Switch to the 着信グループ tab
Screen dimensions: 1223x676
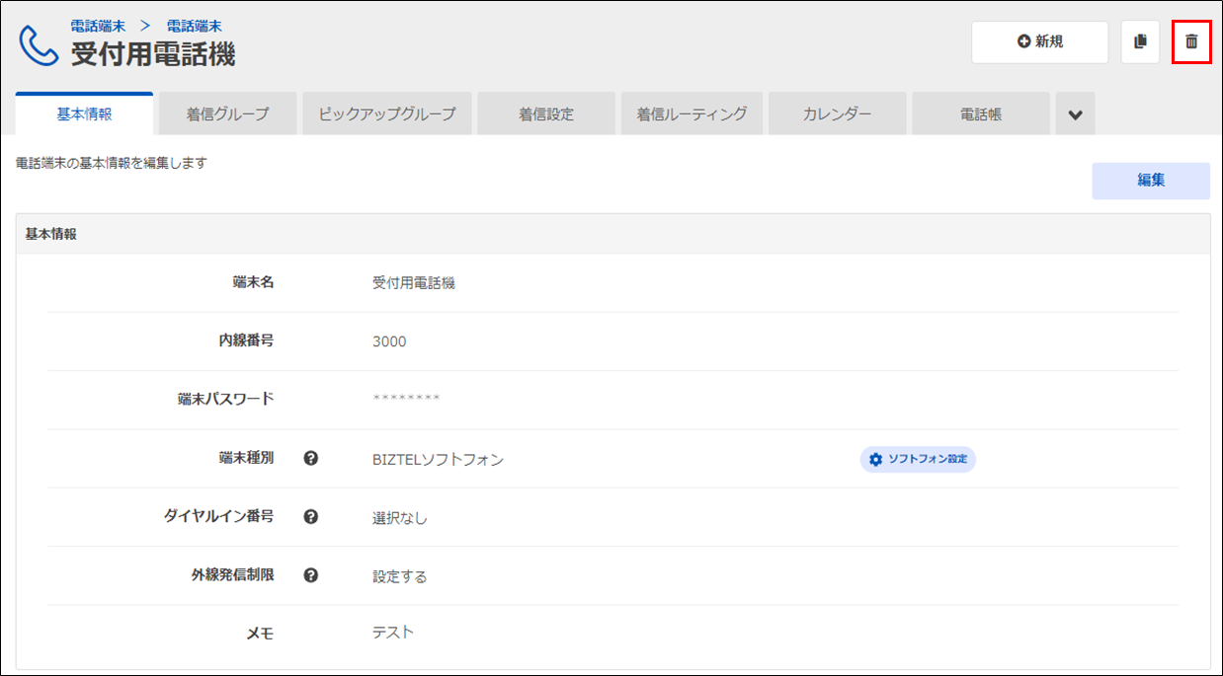tap(227, 114)
